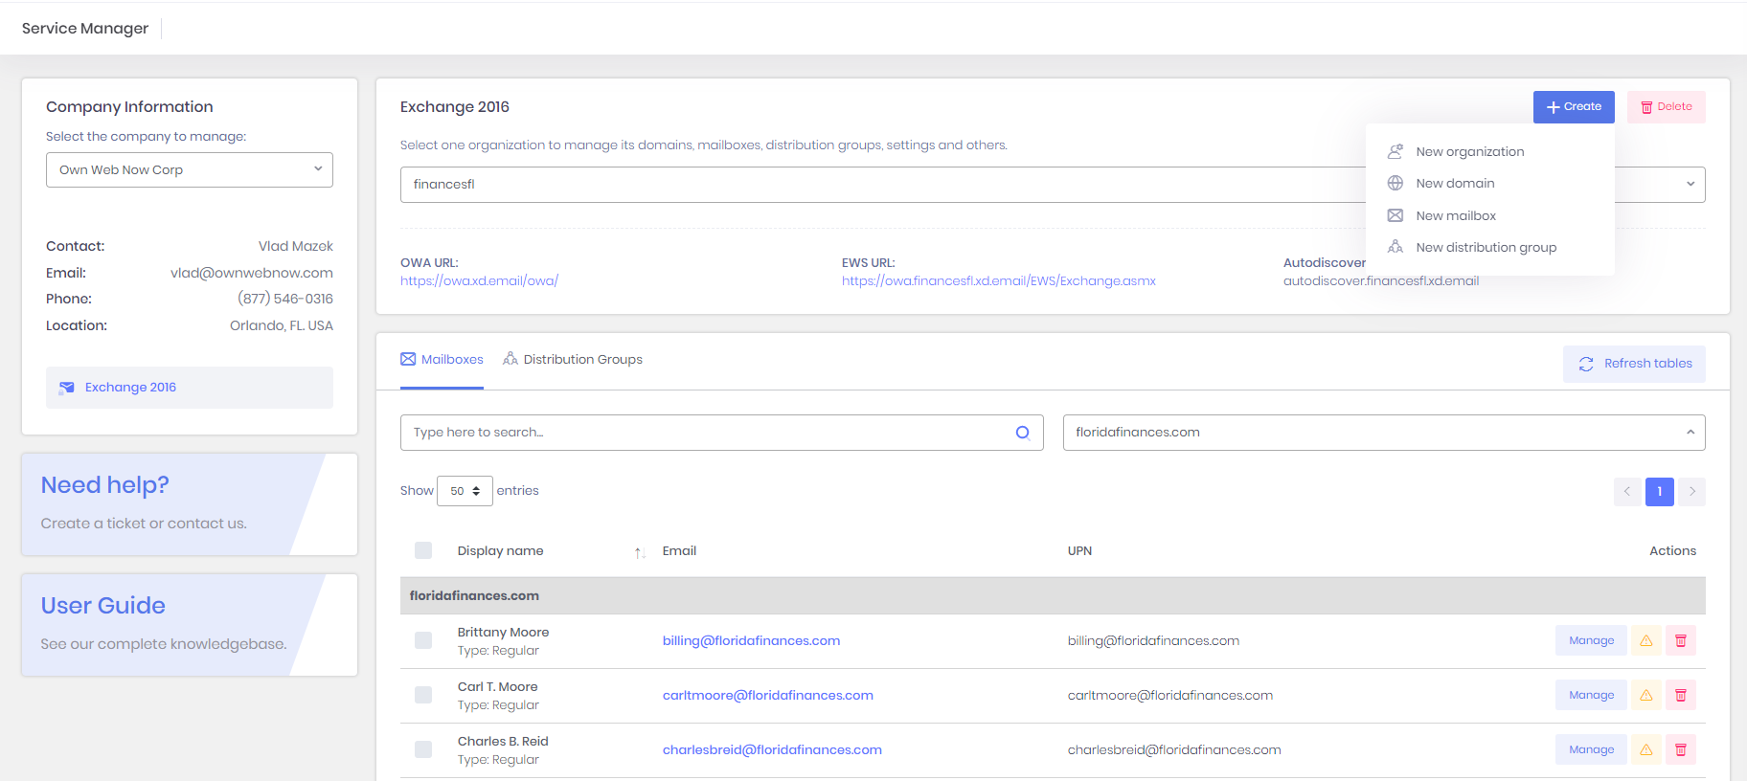Viewport: 1747px width, 781px height.
Task: Select Carl T. Moore's row checkbox
Action: pos(423,695)
